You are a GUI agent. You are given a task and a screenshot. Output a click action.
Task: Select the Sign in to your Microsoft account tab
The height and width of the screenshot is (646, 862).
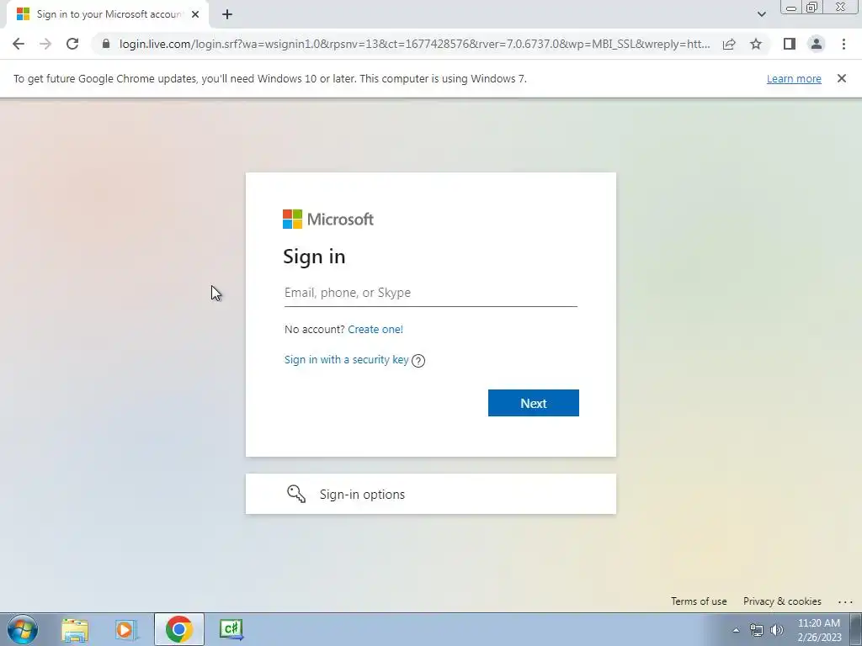tap(108, 14)
